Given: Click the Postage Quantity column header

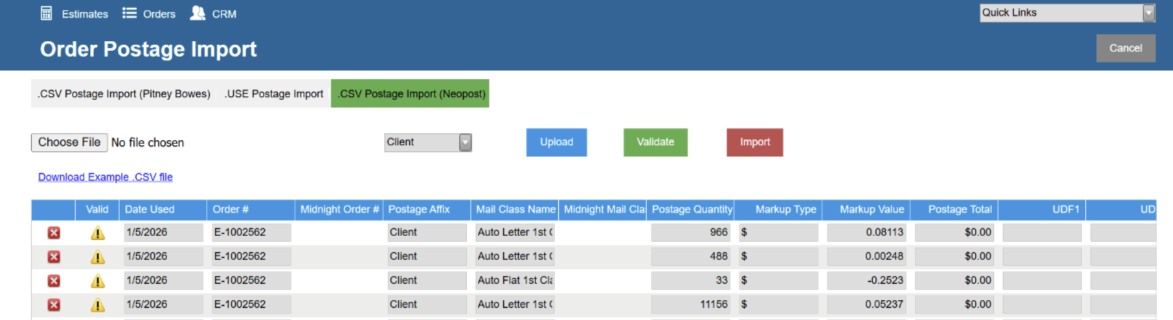Looking at the screenshot, I should click(690, 210).
